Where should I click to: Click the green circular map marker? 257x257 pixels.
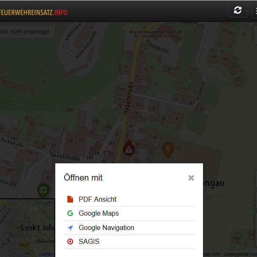[x=43, y=190]
